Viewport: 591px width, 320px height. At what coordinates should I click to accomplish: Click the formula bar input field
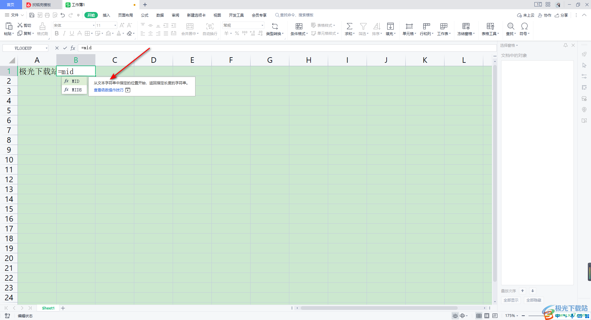click(287, 48)
